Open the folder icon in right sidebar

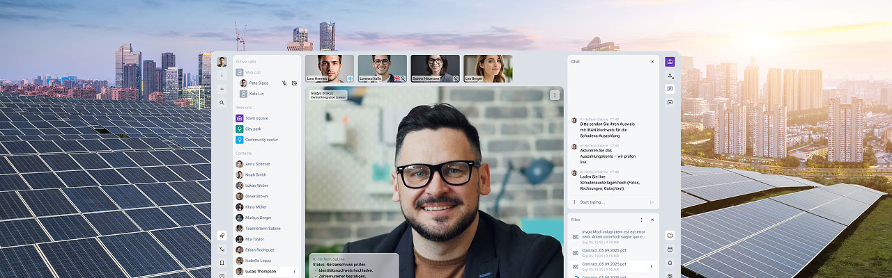click(x=670, y=235)
